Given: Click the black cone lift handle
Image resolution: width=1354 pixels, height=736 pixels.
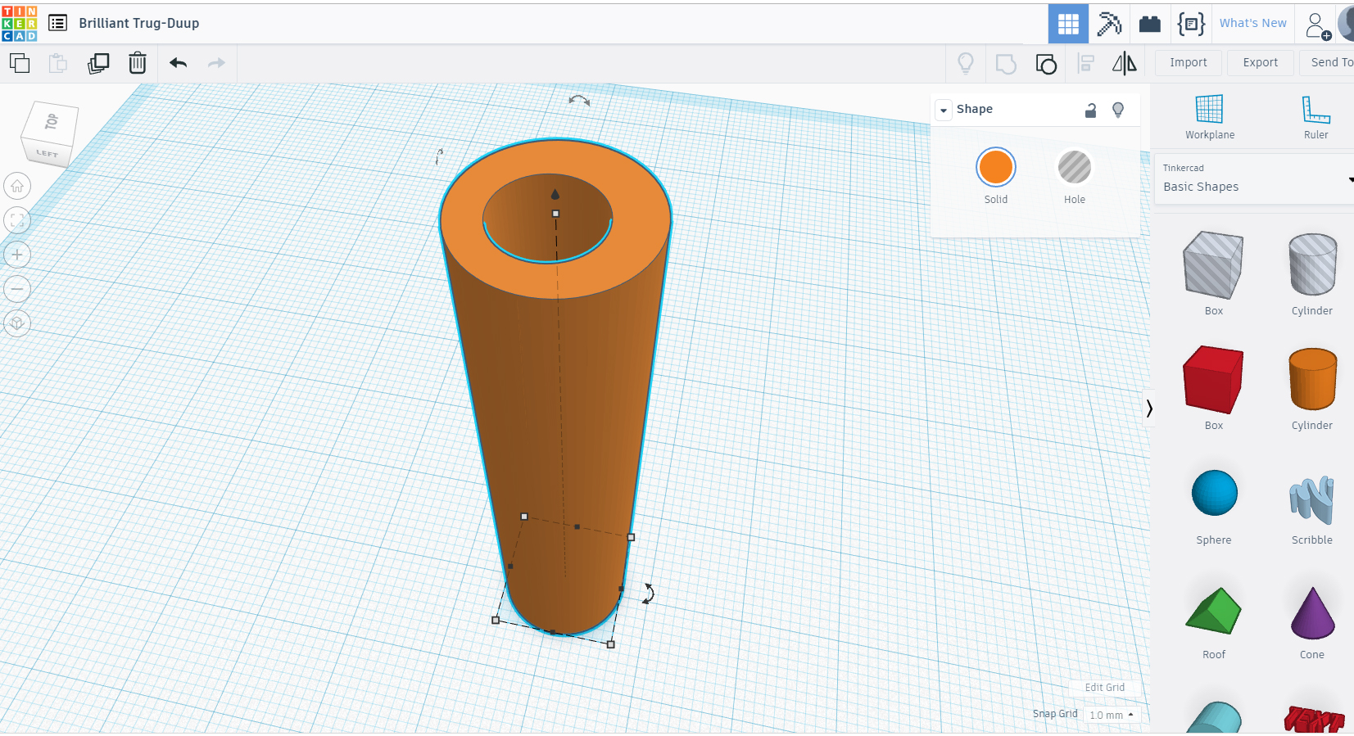Looking at the screenshot, I should pyautogui.click(x=555, y=194).
